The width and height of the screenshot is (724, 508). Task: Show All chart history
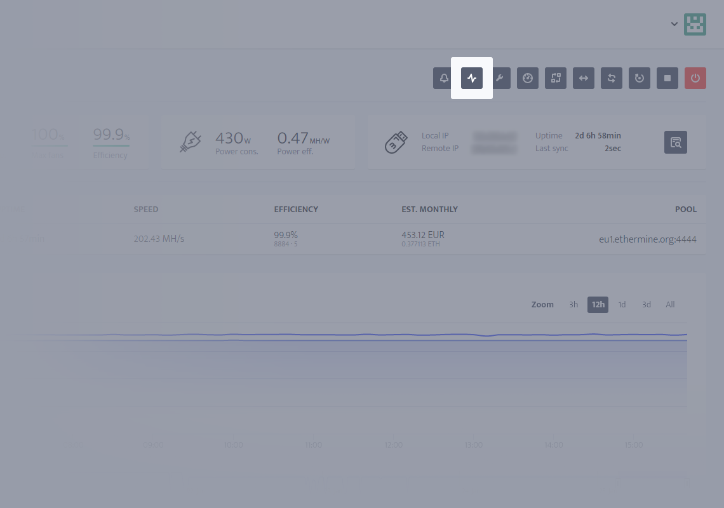pyautogui.click(x=670, y=305)
